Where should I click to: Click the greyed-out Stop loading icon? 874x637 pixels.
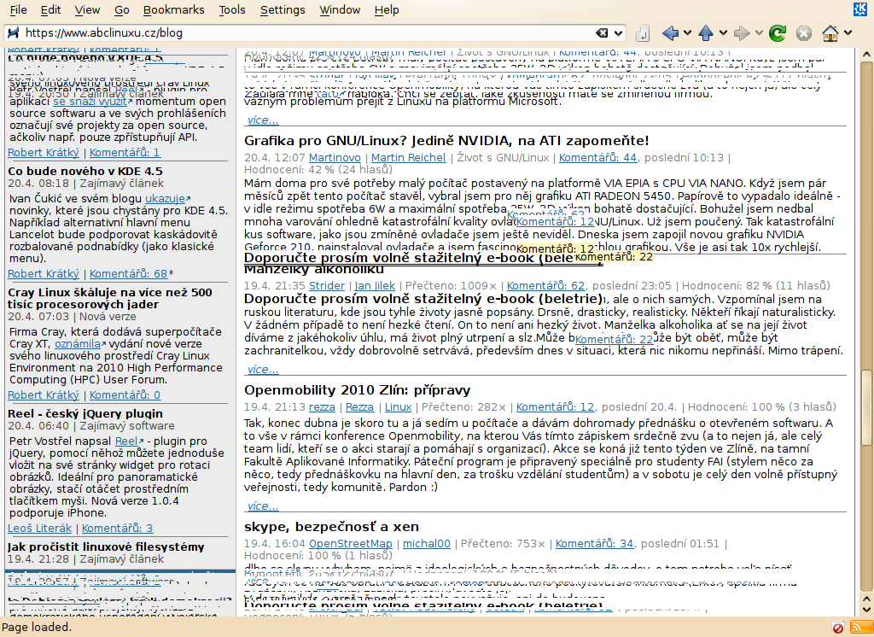[x=804, y=33]
